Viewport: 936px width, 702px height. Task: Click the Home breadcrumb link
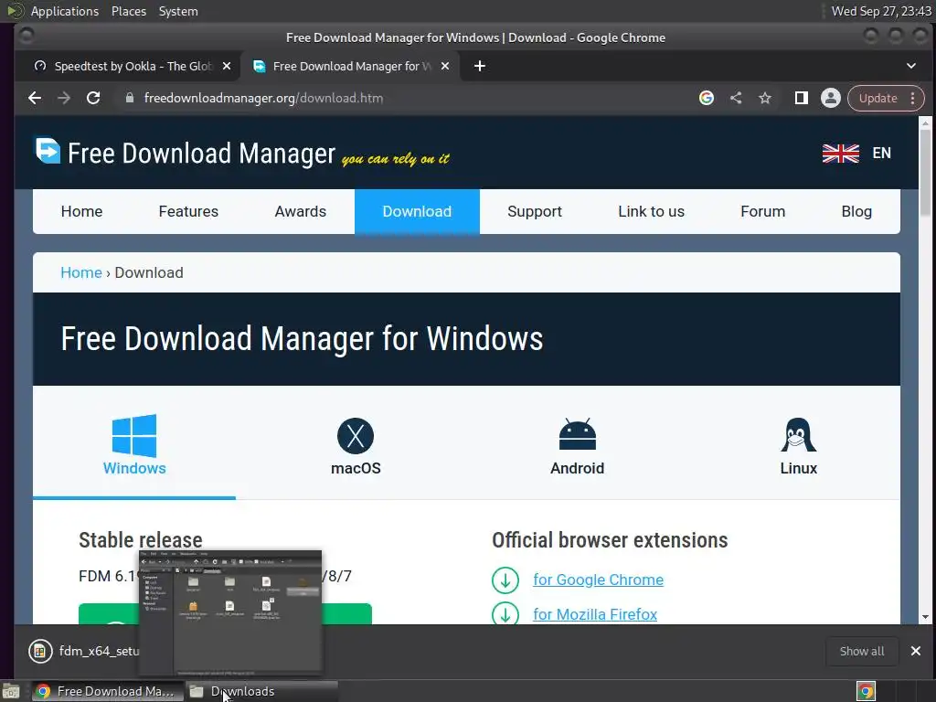[81, 272]
